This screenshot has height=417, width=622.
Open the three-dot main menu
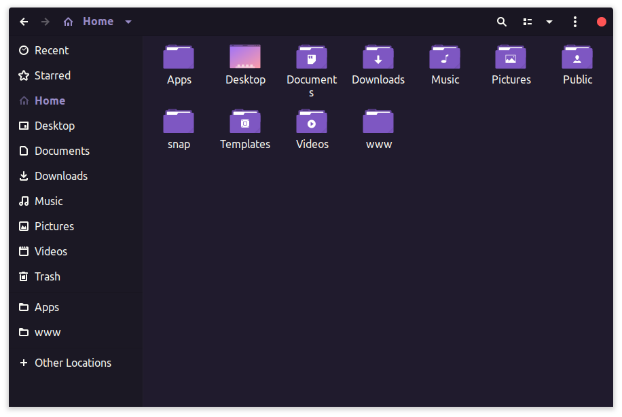(575, 22)
